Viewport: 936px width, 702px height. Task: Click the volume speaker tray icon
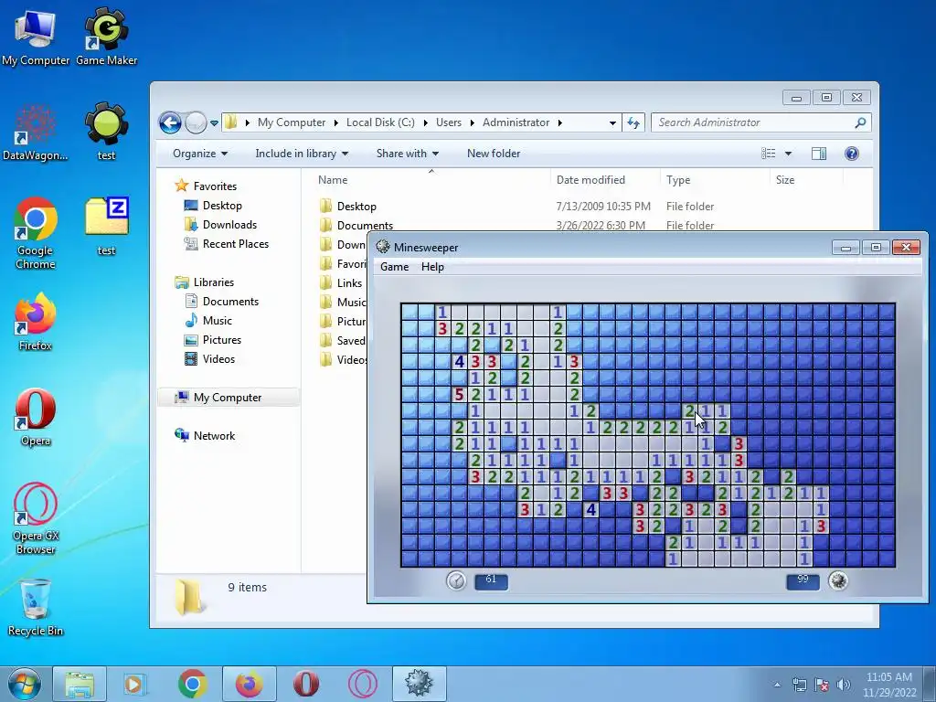point(844,685)
